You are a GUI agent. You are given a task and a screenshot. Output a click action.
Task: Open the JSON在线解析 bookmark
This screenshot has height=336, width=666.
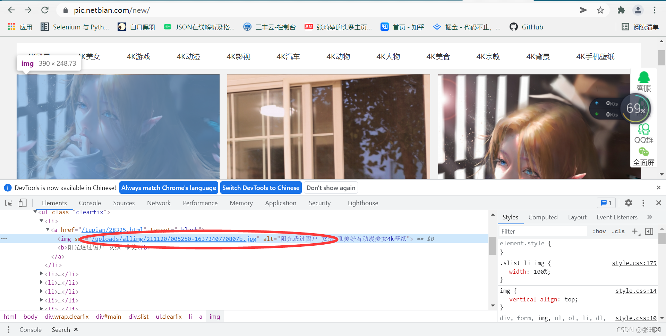point(199,27)
